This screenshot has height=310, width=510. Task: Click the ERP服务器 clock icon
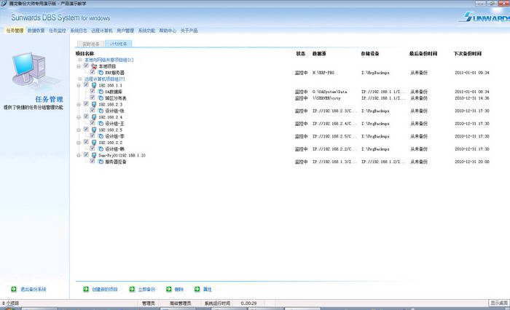point(101,73)
